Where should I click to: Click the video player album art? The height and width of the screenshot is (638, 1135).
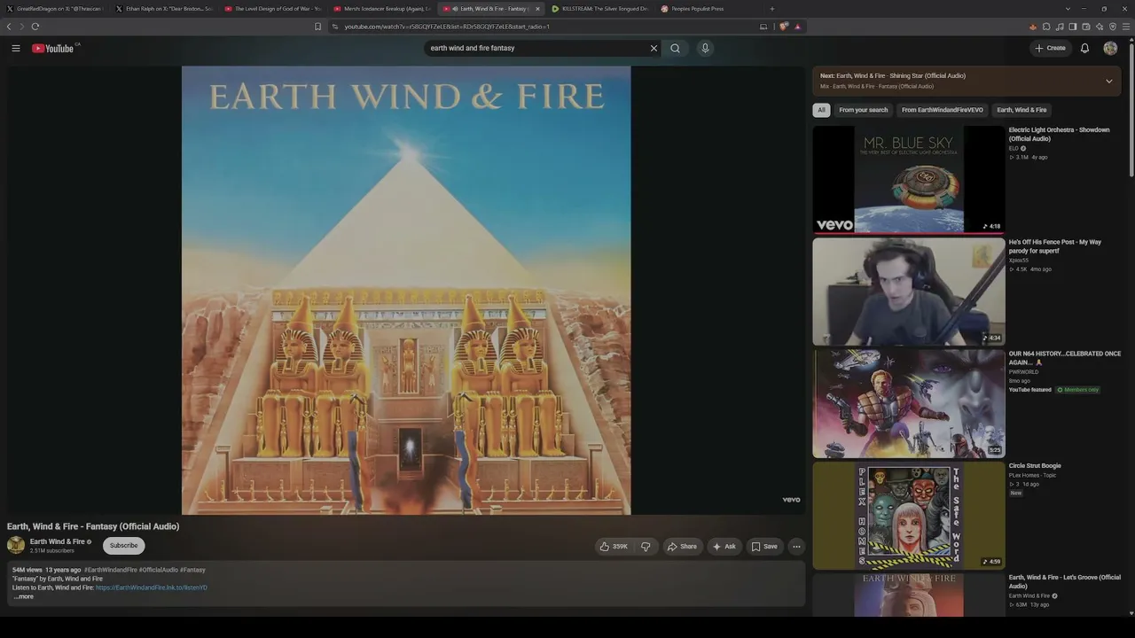point(406,291)
